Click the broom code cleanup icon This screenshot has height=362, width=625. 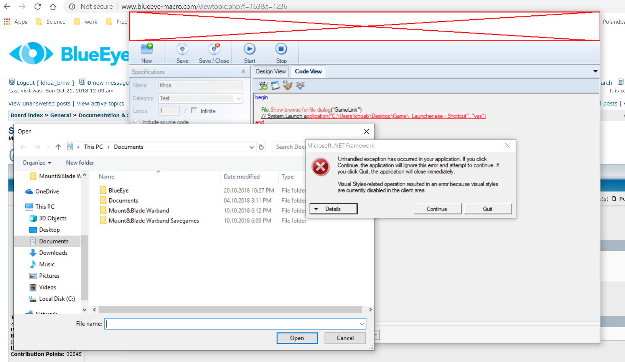288,86
